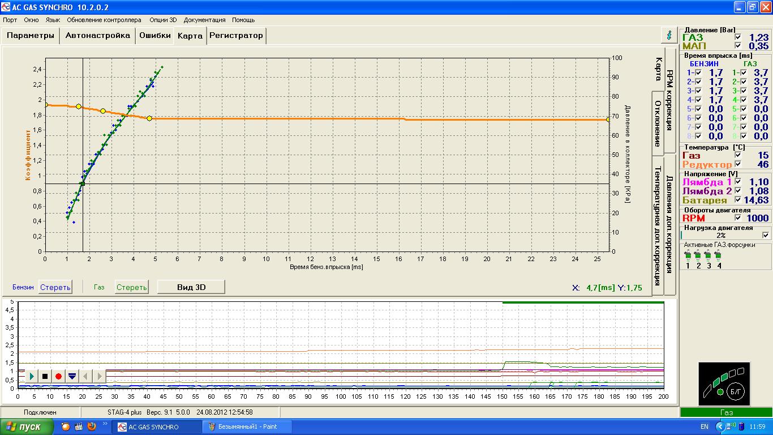Viewport: 773px width, 435px height.
Task: Open Firefox from the quick launch bar
Action: click(92, 427)
